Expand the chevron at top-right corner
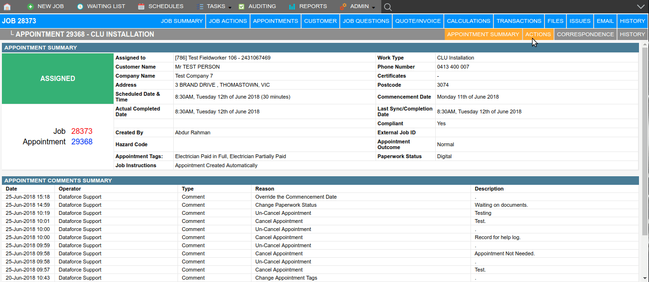 point(641,7)
